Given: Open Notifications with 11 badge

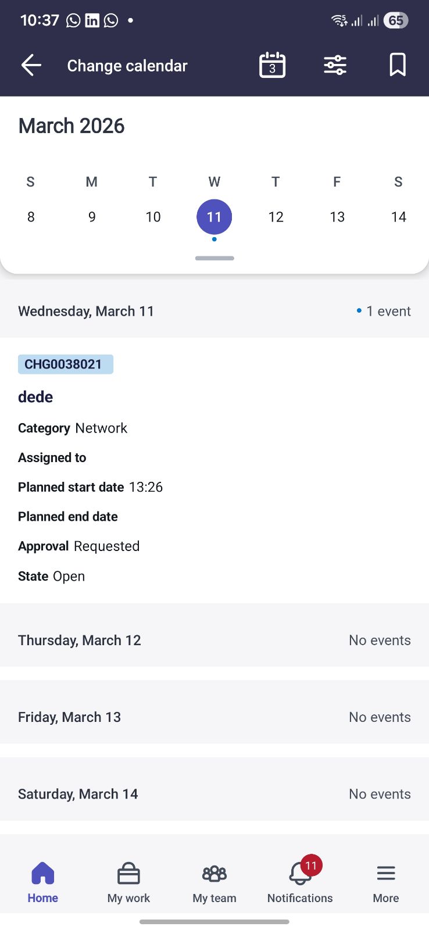Looking at the screenshot, I should tap(300, 882).
